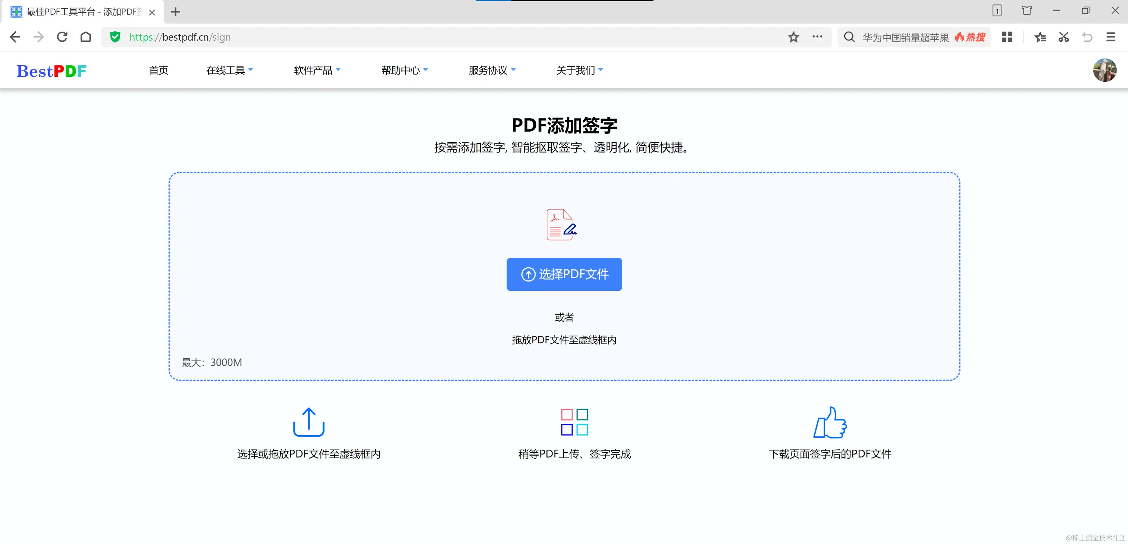The width and height of the screenshot is (1128, 544).
Task: Open the four-squares extensions grid icon
Action: (x=1007, y=37)
